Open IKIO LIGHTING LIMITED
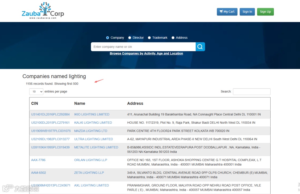Screen dimensions: 300x194 pyautogui.click(x=92, y=114)
